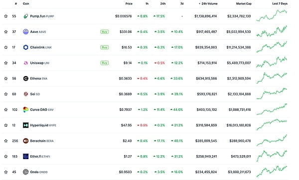This screenshot has height=180, width=299.
Task: Click the Aave ghost logo icon
Action: [25, 32]
